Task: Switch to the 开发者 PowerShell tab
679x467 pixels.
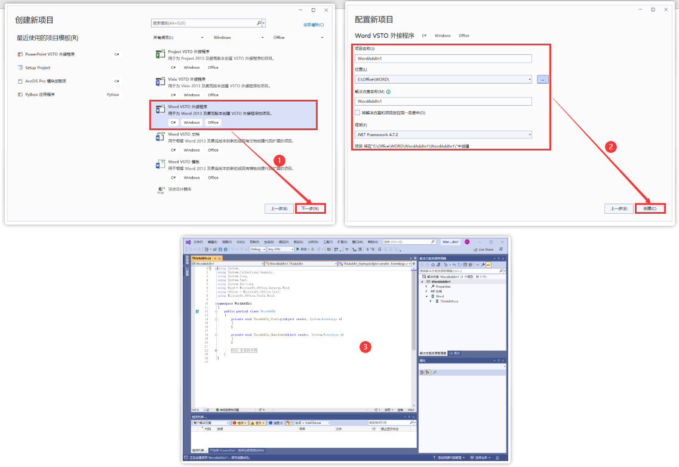Action: click(x=223, y=450)
